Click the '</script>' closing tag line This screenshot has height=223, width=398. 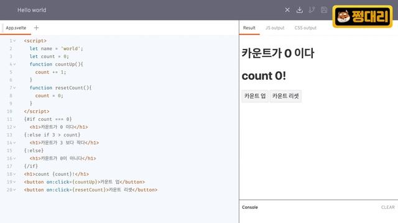click(x=37, y=111)
